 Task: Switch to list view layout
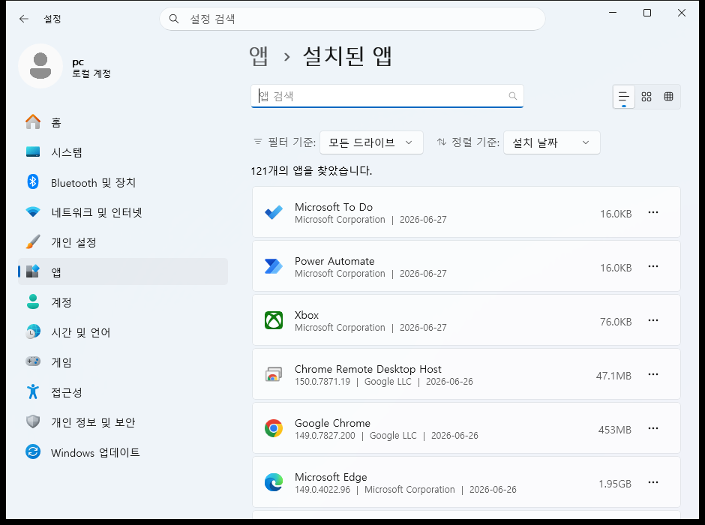click(x=623, y=97)
